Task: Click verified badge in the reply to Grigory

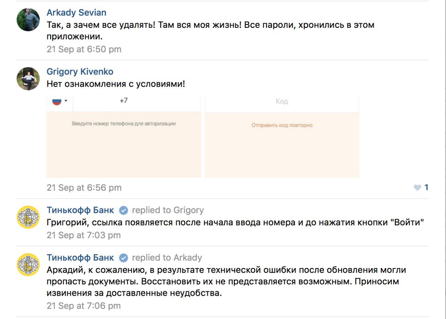Action: pos(123,211)
